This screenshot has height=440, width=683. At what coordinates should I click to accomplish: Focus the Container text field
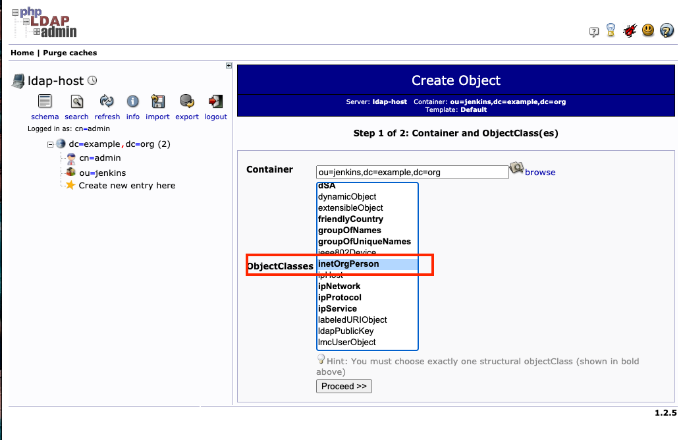412,173
